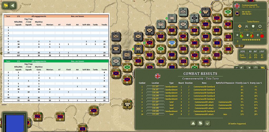Open location 219,106 for combat 9

tap(156, 111)
